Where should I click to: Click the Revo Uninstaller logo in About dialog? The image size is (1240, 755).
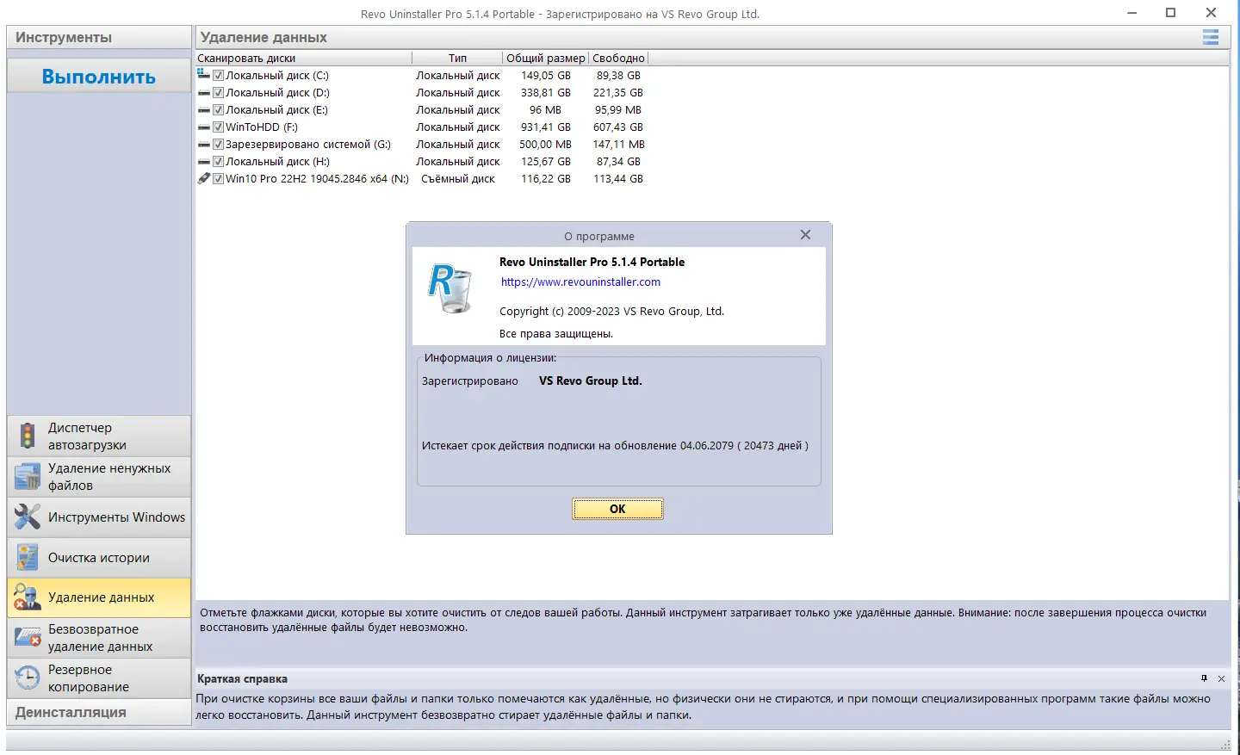pyautogui.click(x=449, y=288)
